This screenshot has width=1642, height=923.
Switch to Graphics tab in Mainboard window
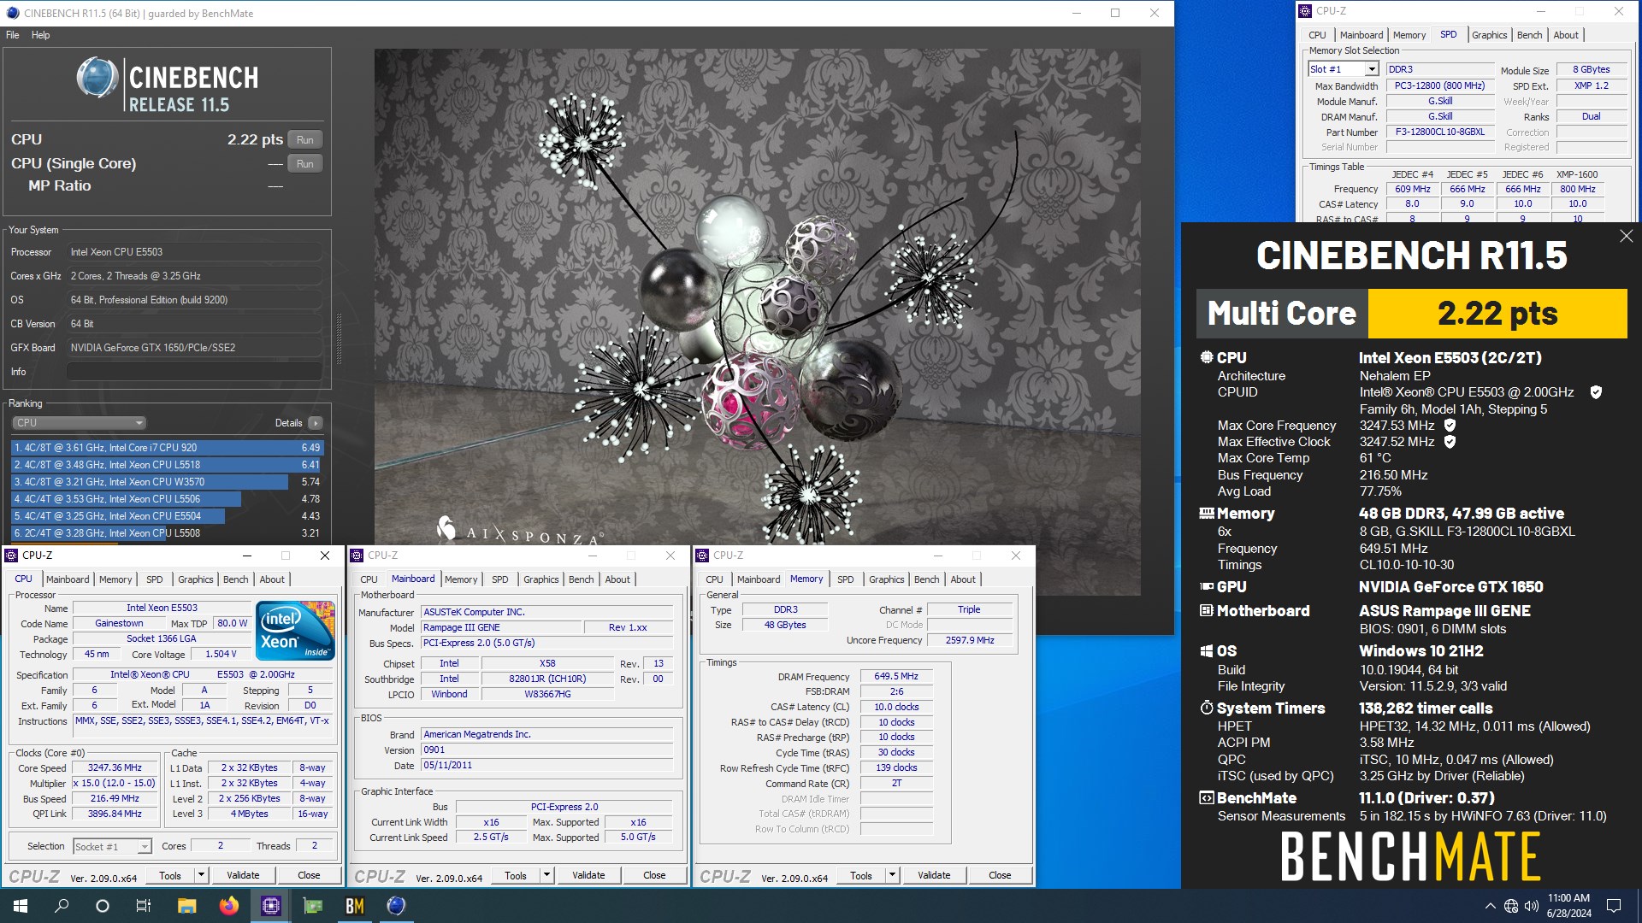pyautogui.click(x=540, y=579)
